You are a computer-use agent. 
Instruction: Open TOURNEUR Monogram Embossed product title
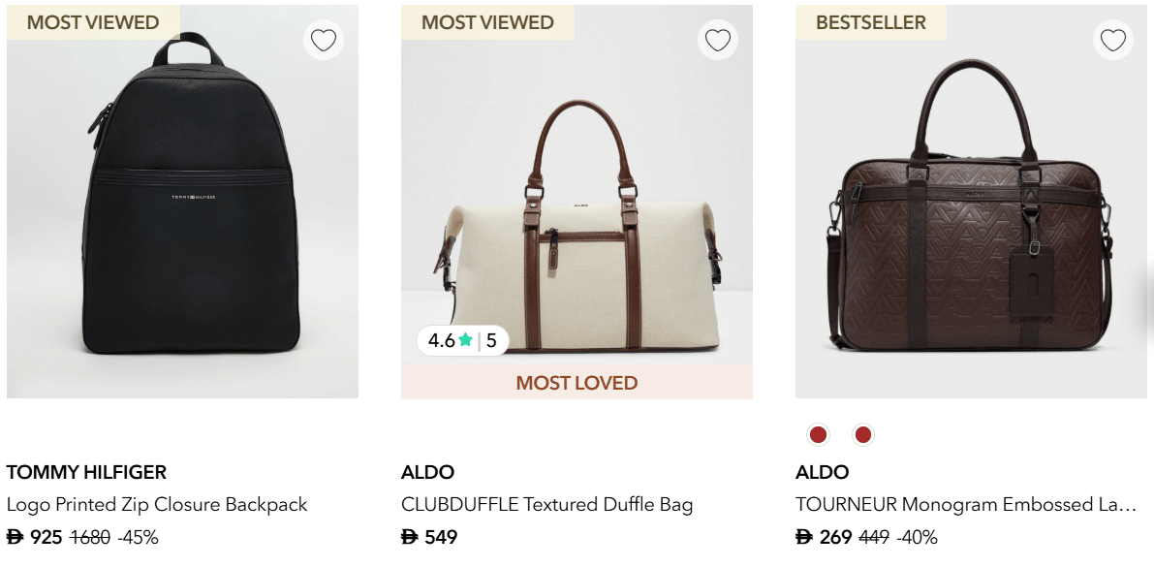(x=965, y=504)
